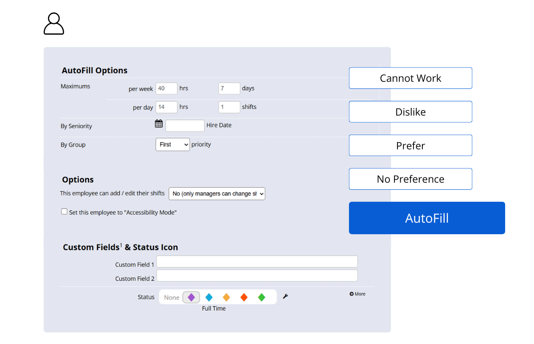Click the wrench icon to edit statuses
The height and width of the screenshot is (344, 534).
285,296
